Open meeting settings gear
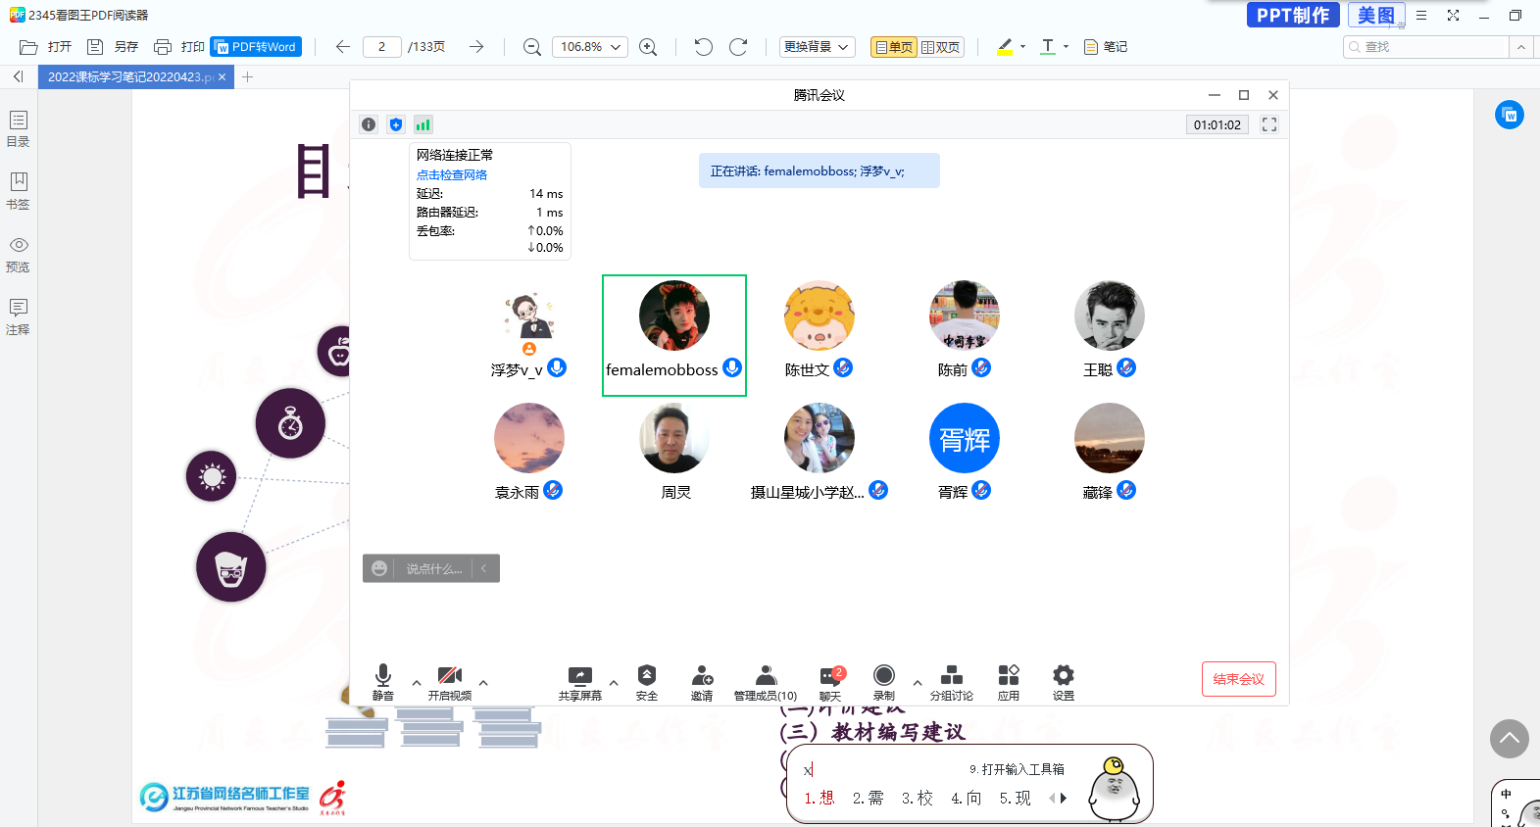 1063,676
